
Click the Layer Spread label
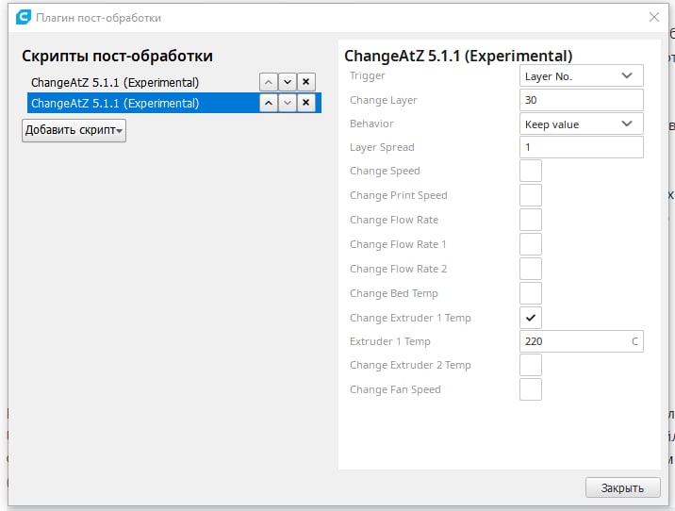pyautogui.click(x=382, y=147)
